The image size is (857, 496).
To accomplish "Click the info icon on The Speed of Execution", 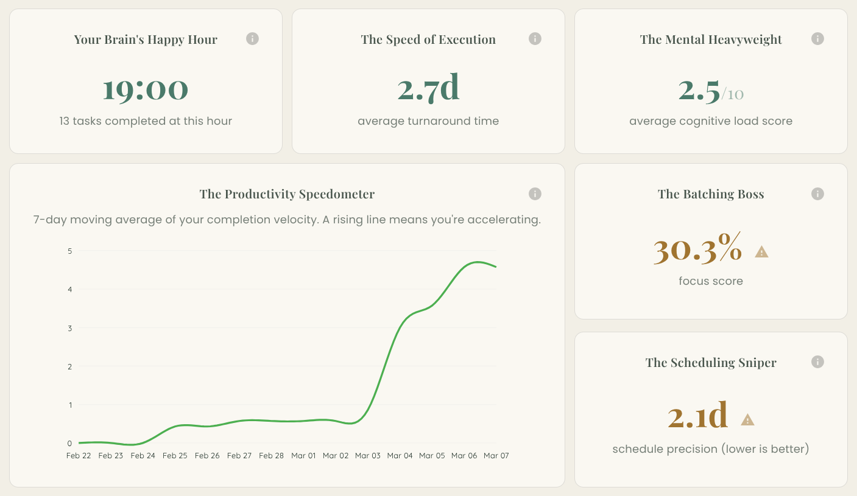I will 535,38.
